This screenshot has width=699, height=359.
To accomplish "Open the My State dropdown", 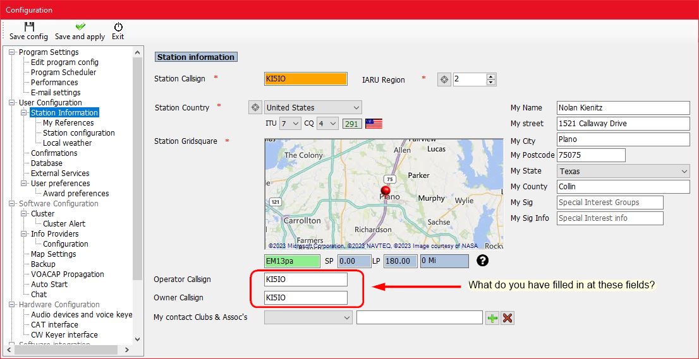I will pos(684,171).
